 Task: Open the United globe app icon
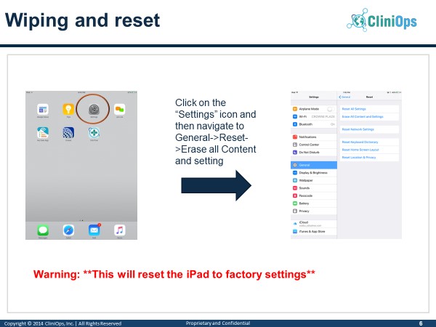68,133
